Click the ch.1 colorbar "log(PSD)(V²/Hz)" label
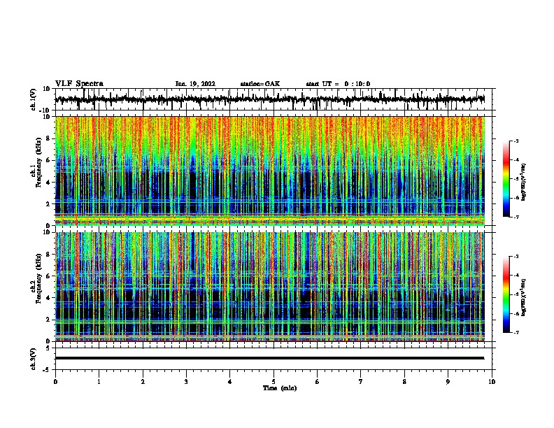 coord(523,182)
